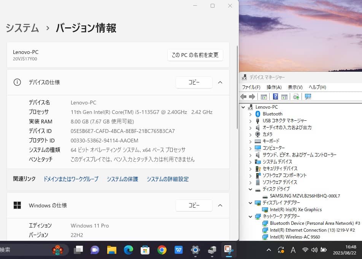The width and height of the screenshot is (362, 259).
Task: Collapse the デバイスの仕様 section chevron
Action: (x=220, y=82)
